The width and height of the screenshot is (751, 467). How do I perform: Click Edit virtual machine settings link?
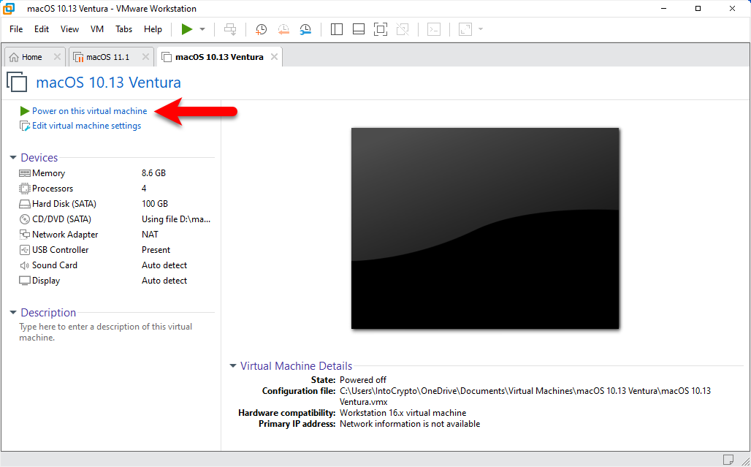tap(87, 126)
